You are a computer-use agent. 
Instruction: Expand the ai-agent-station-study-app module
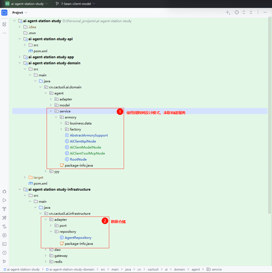point(20,57)
